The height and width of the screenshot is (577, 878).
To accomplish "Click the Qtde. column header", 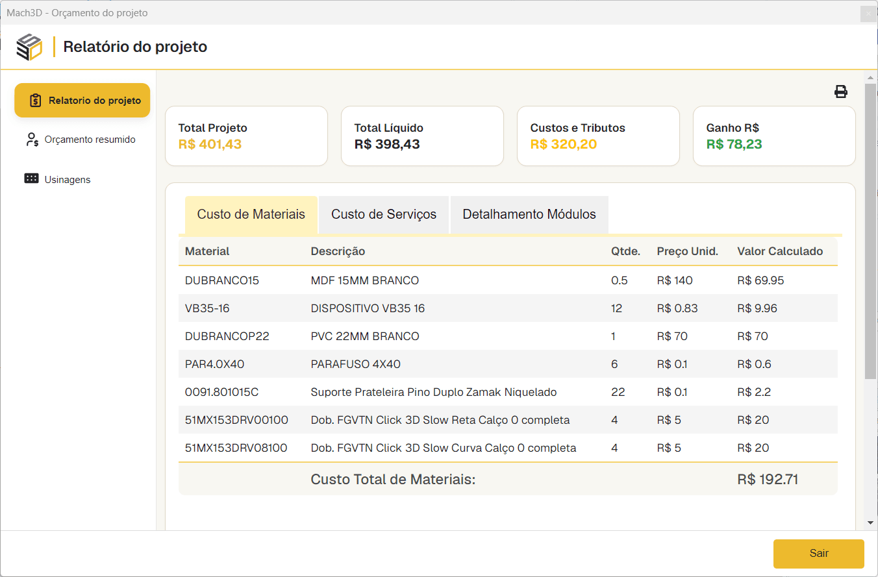I will coord(626,251).
